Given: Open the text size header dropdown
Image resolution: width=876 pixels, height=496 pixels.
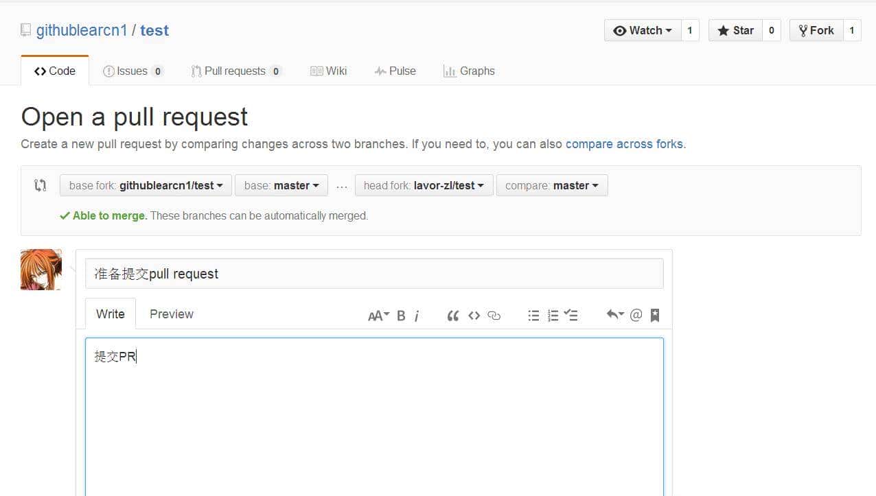Looking at the screenshot, I should [378, 316].
